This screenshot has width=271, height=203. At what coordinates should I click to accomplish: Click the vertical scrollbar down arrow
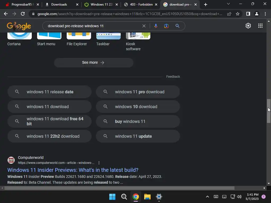point(269,183)
